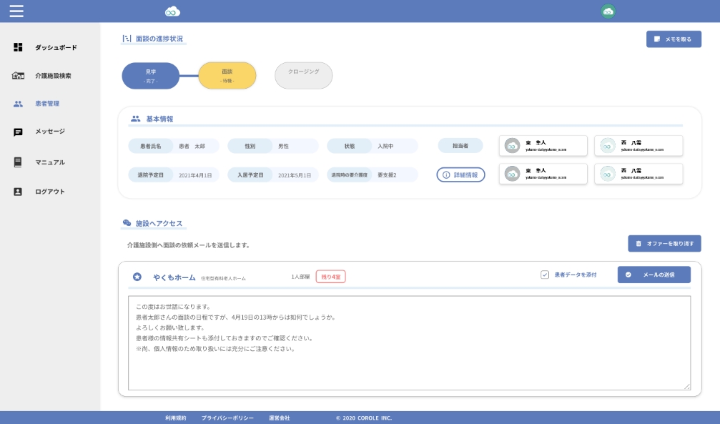Image resolution: width=720 pixels, height=424 pixels.
Task: Select the 見学 progress step
Action: point(150,76)
